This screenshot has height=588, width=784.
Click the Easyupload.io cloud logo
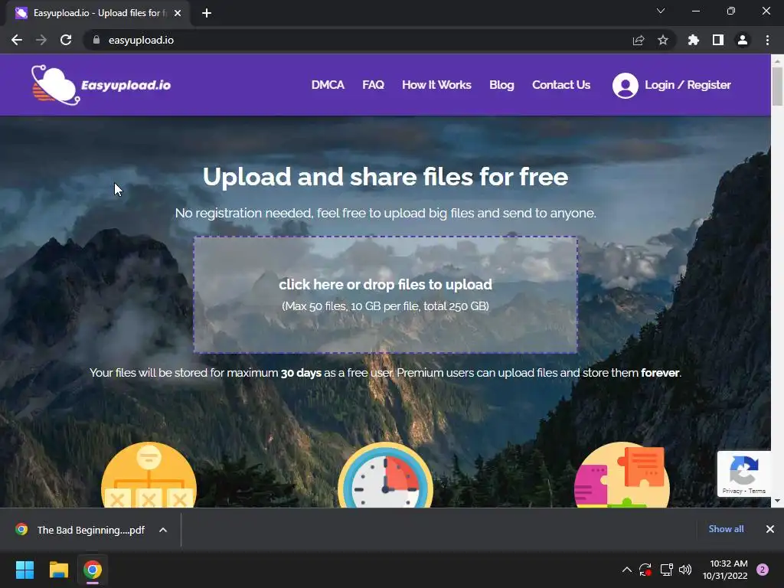[101, 85]
